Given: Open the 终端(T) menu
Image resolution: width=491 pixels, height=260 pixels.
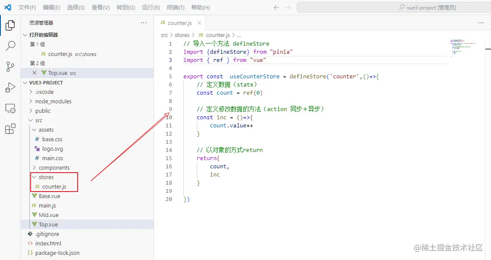Looking at the screenshot, I should pos(175,7).
